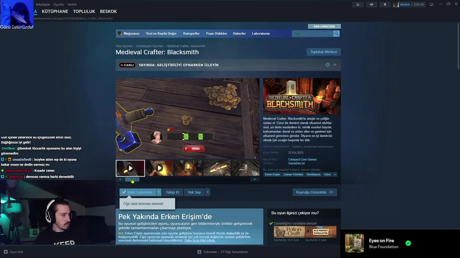
Task: Select the Zaman Yönetimi tag
Action: (293, 175)
